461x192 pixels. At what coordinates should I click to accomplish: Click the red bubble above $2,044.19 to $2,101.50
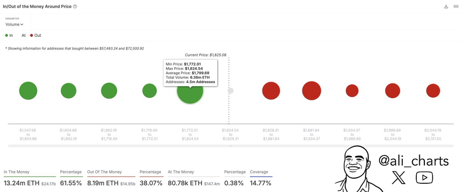tap(433, 91)
